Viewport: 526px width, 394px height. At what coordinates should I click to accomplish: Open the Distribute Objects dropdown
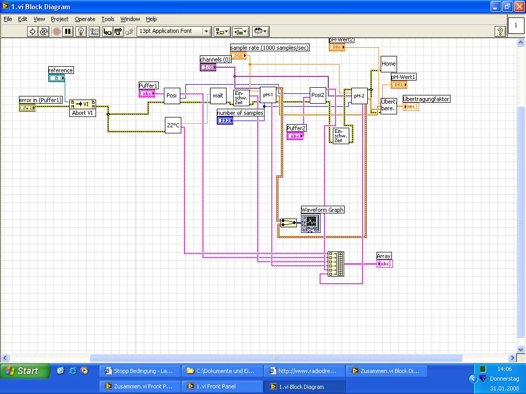coord(240,31)
